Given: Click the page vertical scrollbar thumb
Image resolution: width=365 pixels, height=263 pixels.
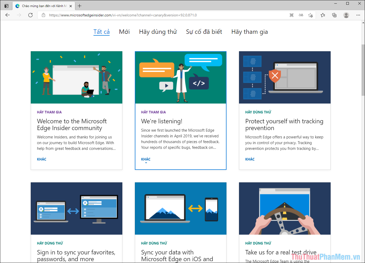Looking at the screenshot, I should coord(363,70).
